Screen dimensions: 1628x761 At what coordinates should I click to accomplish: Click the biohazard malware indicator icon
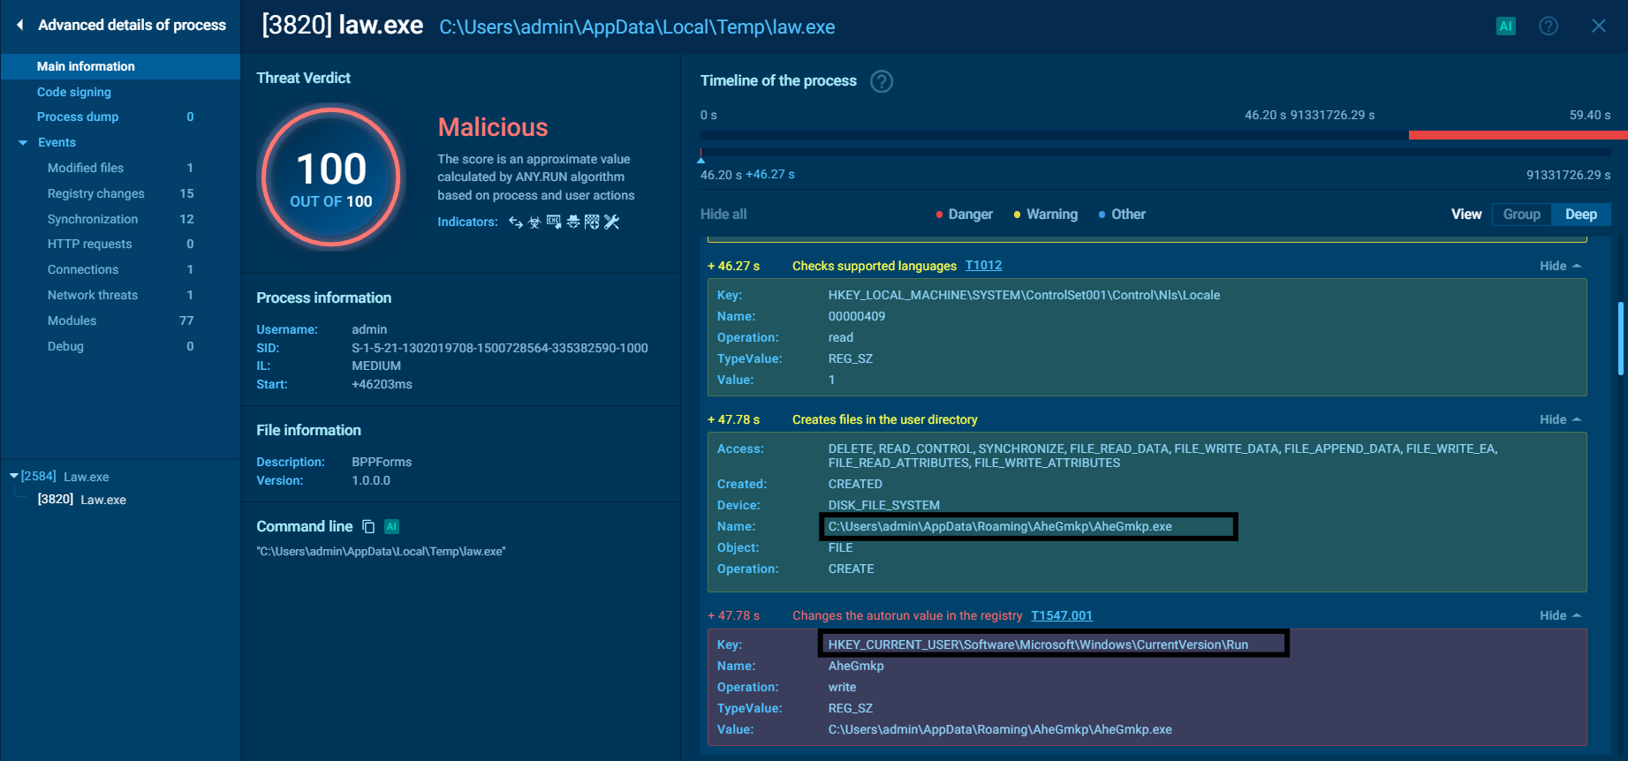[x=534, y=222]
